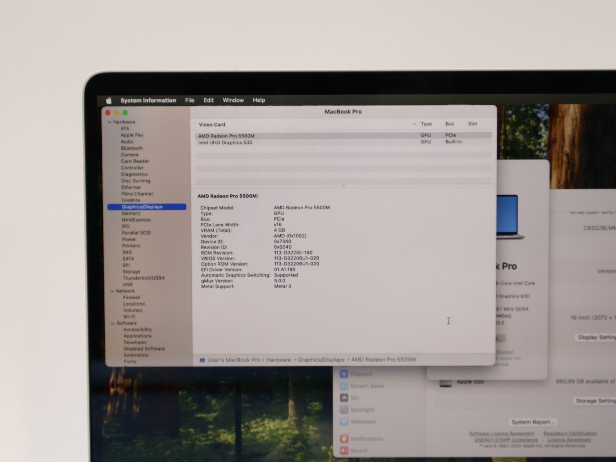Select Memory in the sidebar
616x462 pixels.
(x=131, y=214)
